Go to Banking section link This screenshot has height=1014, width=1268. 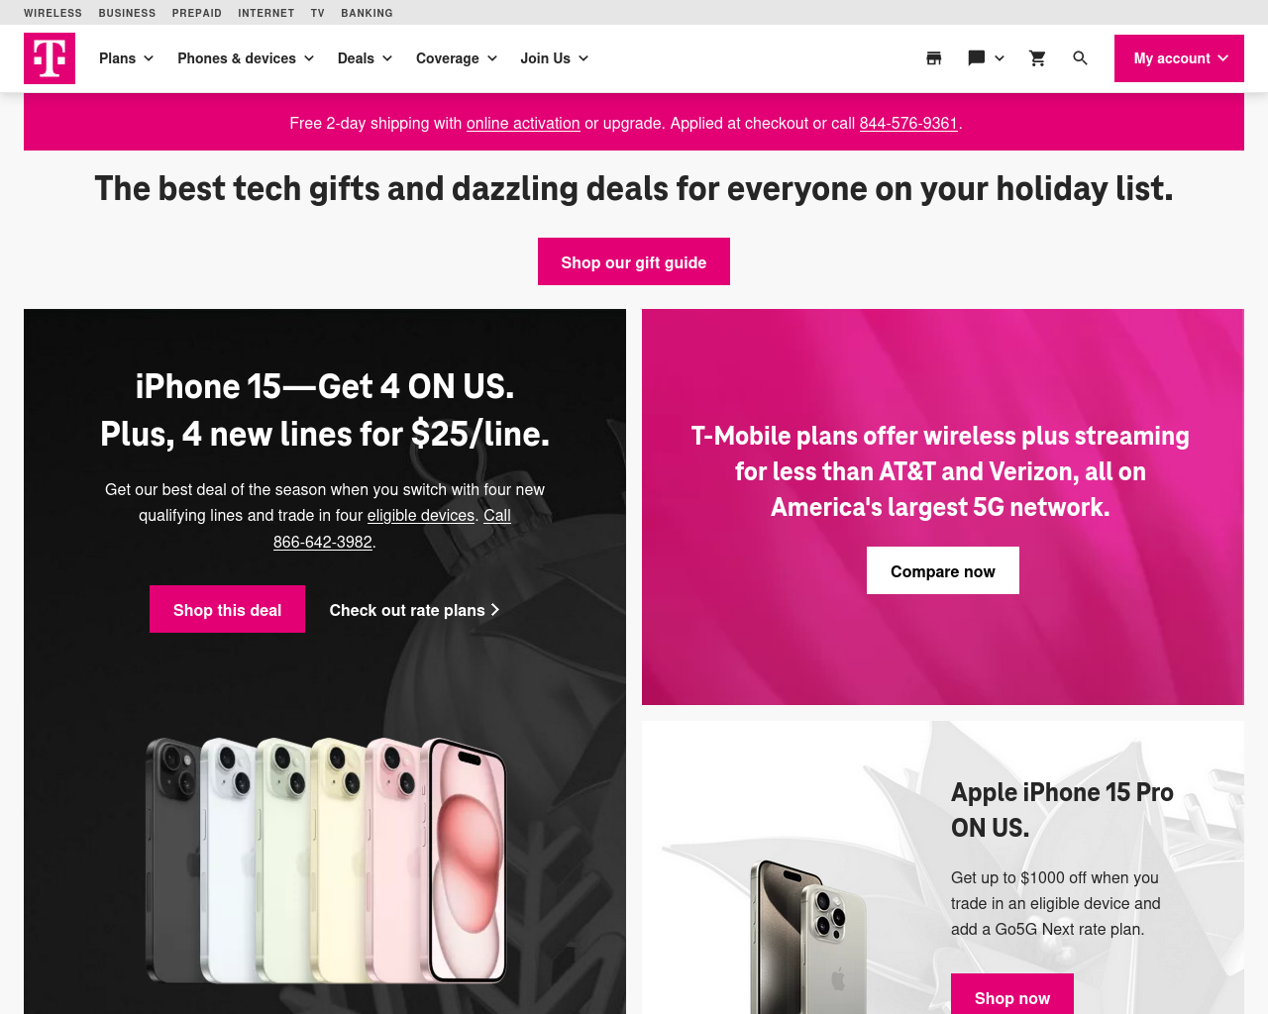click(x=367, y=13)
